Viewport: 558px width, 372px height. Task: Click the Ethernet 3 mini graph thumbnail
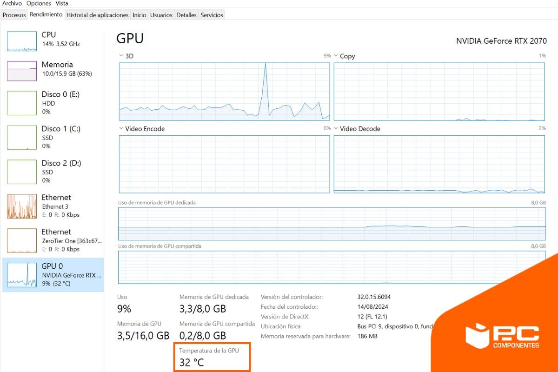pos(22,206)
